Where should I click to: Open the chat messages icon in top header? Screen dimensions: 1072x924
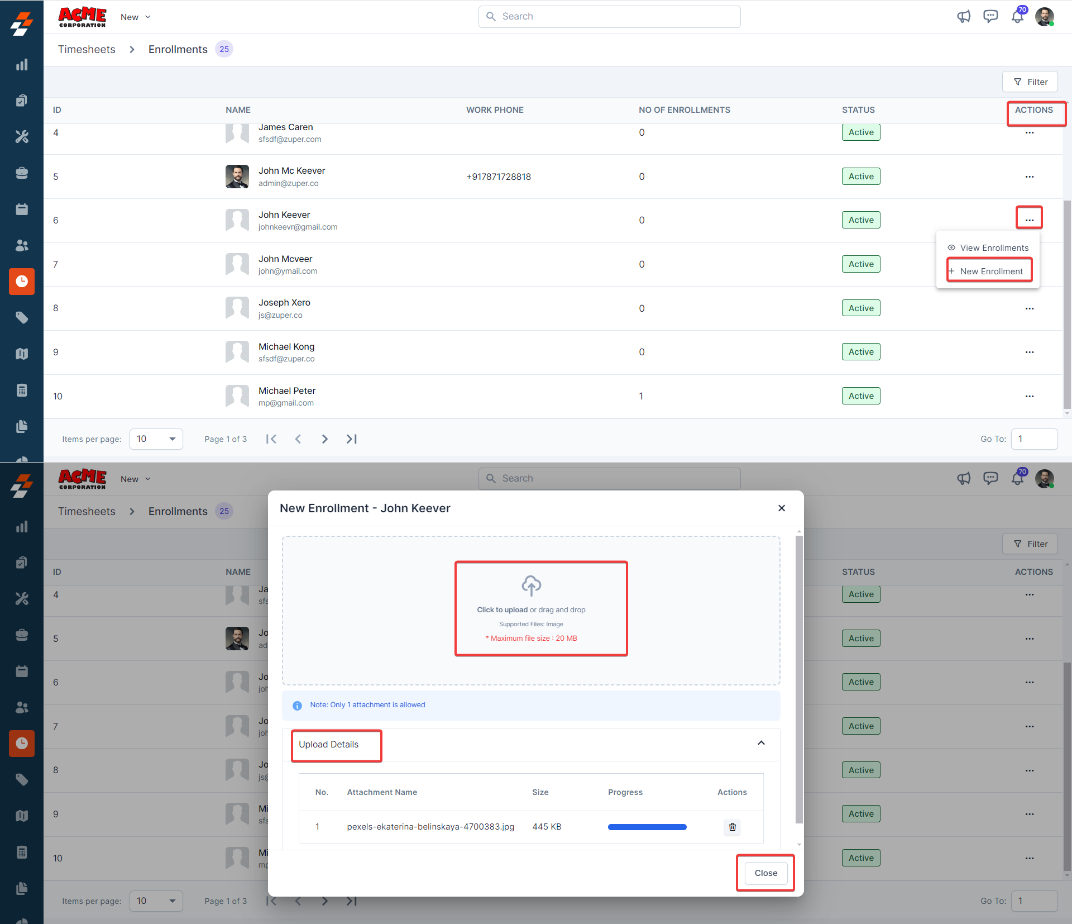click(990, 17)
